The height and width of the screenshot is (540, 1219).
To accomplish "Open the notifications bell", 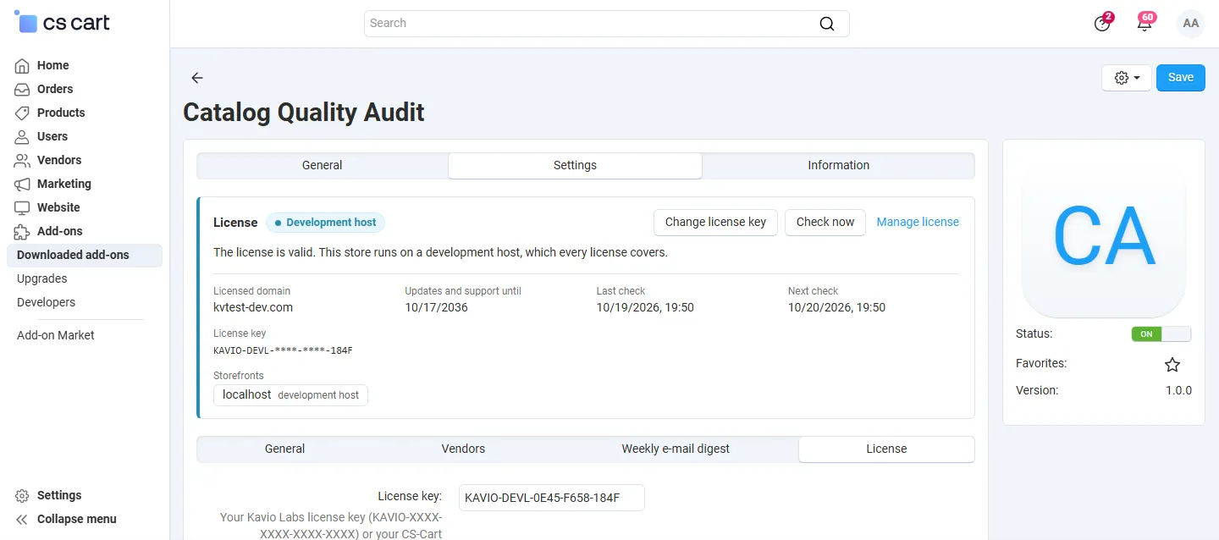I will coord(1145,23).
